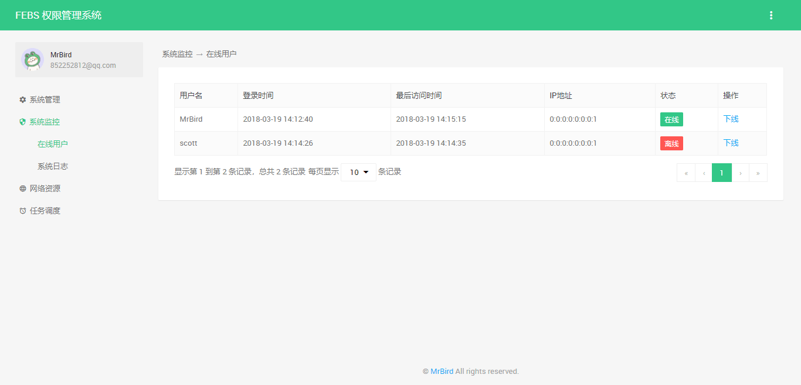Force MrBird offline with 下线 link
The height and width of the screenshot is (385, 801).
tap(731, 119)
